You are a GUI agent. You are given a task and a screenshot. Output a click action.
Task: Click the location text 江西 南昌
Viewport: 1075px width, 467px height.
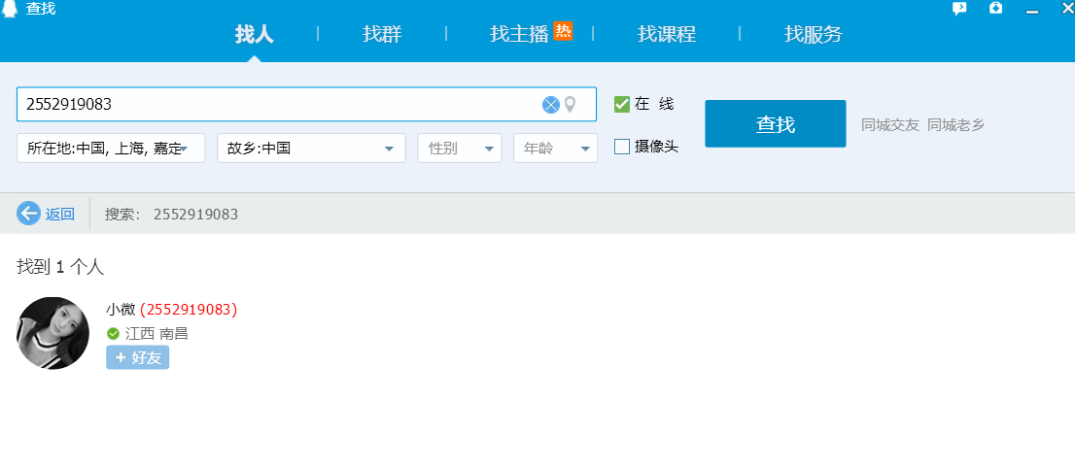coord(156,334)
